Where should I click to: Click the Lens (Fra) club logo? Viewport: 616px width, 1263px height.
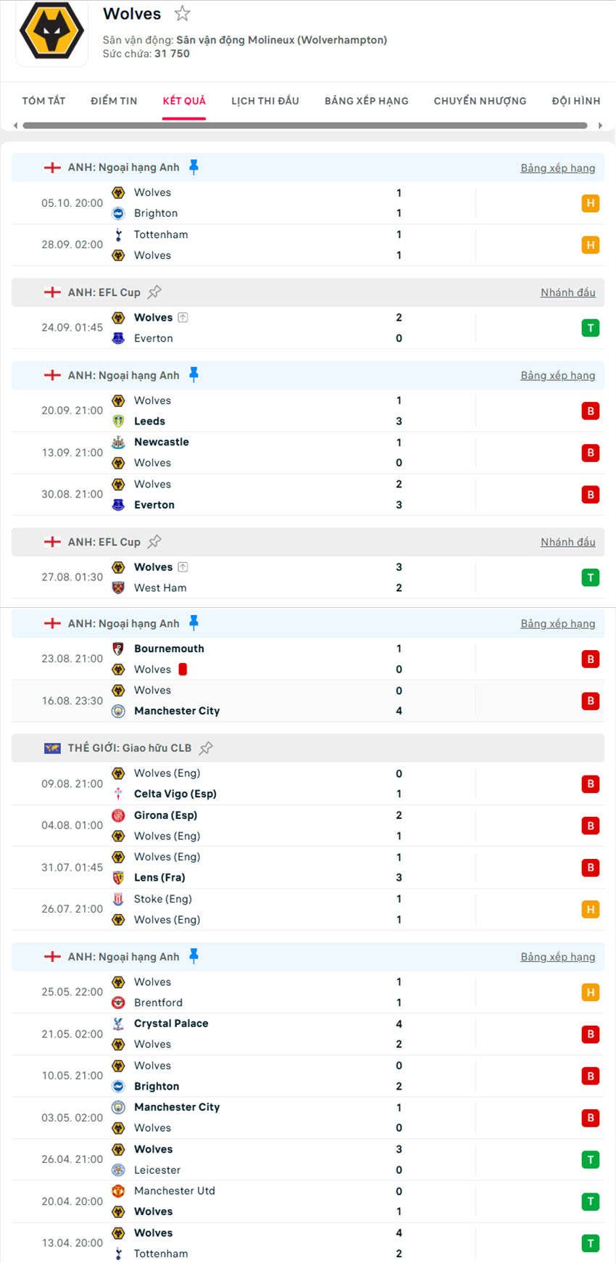[118, 877]
